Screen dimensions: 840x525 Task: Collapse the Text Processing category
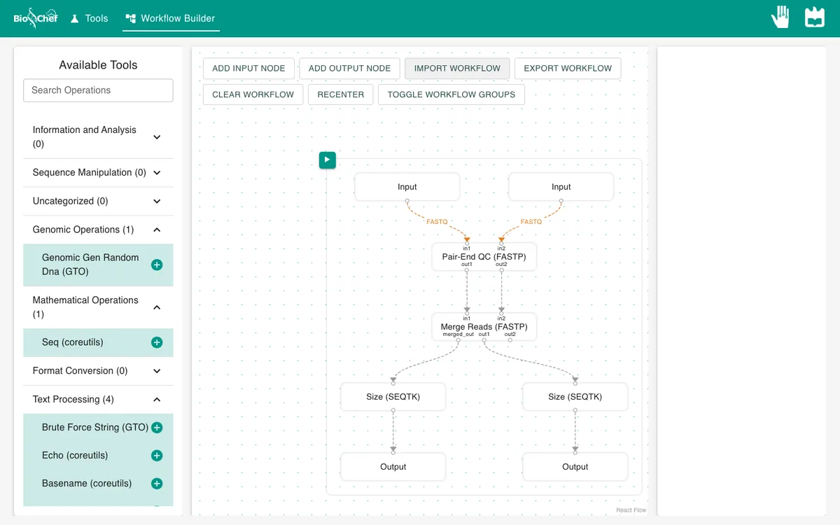(x=98, y=400)
